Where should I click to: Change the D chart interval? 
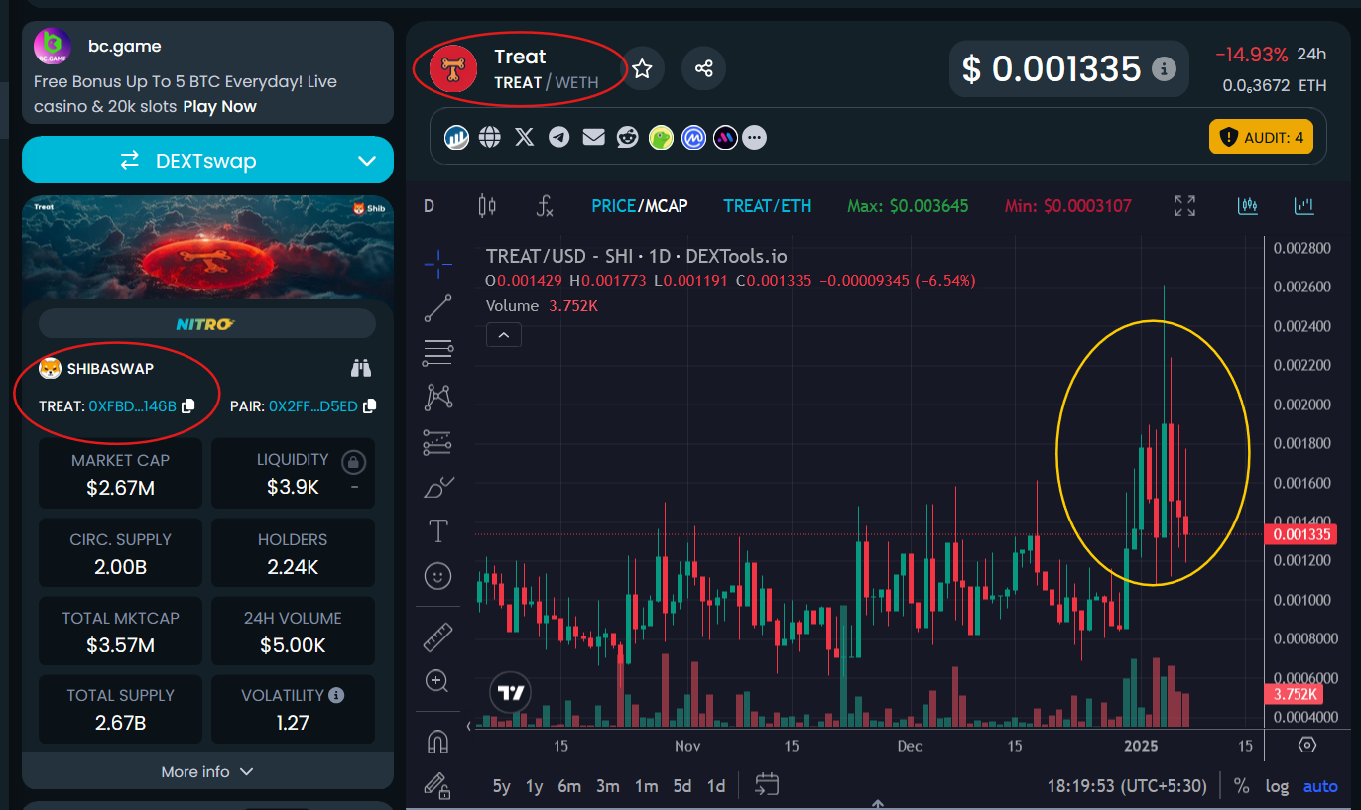click(430, 206)
